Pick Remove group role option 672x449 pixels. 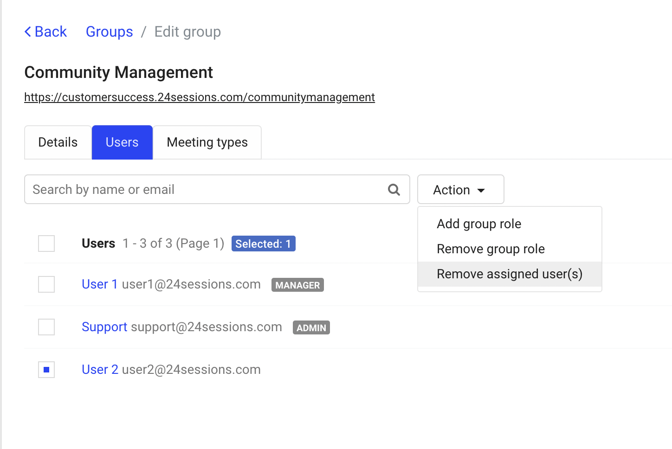(x=491, y=249)
